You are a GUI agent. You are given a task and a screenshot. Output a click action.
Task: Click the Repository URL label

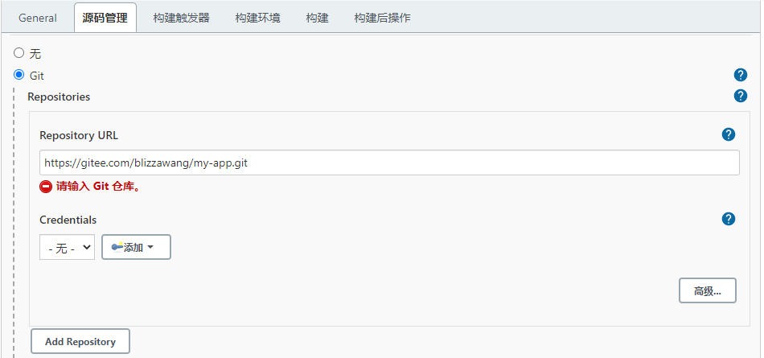(79, 135)
